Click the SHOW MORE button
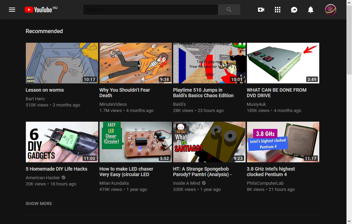Viewport: 352px width, 224px height. (x=39, y=204)
